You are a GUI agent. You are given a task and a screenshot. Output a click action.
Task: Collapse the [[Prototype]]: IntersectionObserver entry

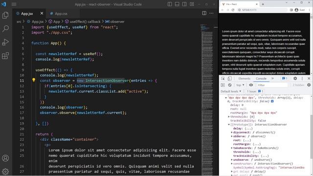click(x=229, y=125)
